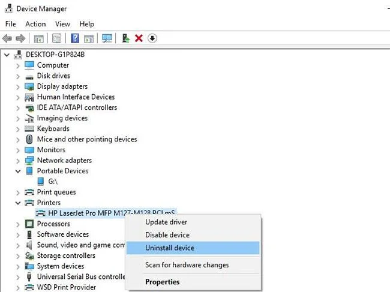The height and width of the screenshot is (292, 390).
Task: Select the Mice and other pointing devices label
Action: tap(87, 139)
